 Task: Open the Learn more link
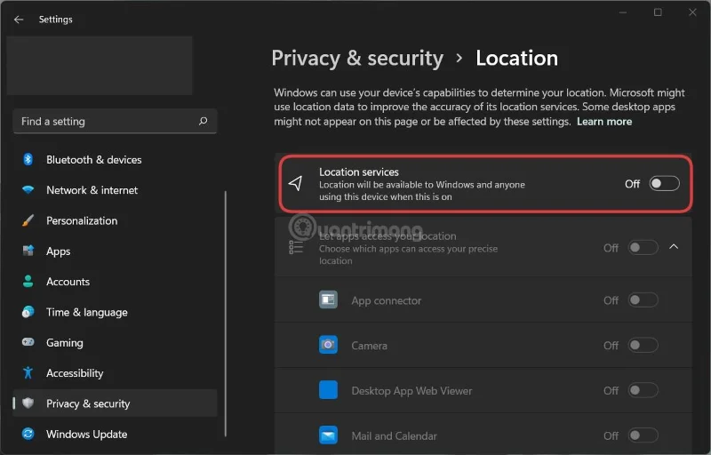point(604,122)
